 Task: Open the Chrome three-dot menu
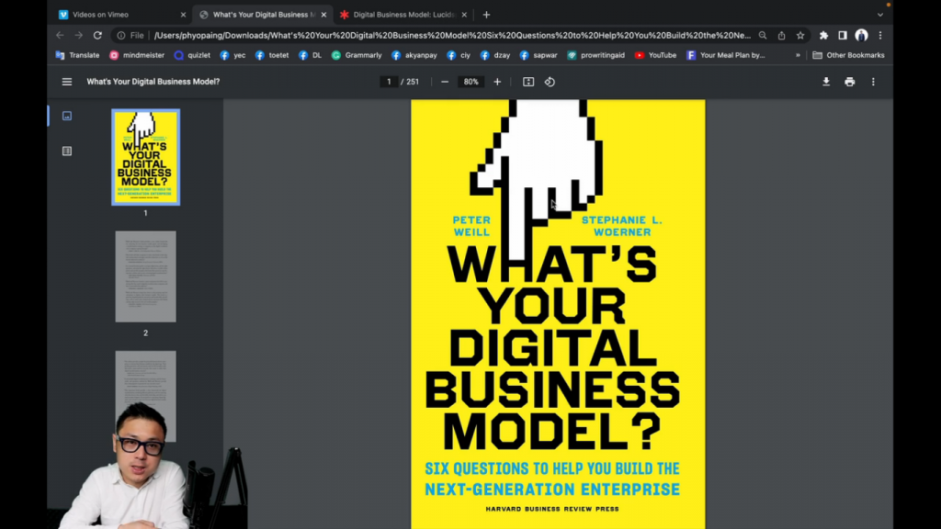[880, 36]
